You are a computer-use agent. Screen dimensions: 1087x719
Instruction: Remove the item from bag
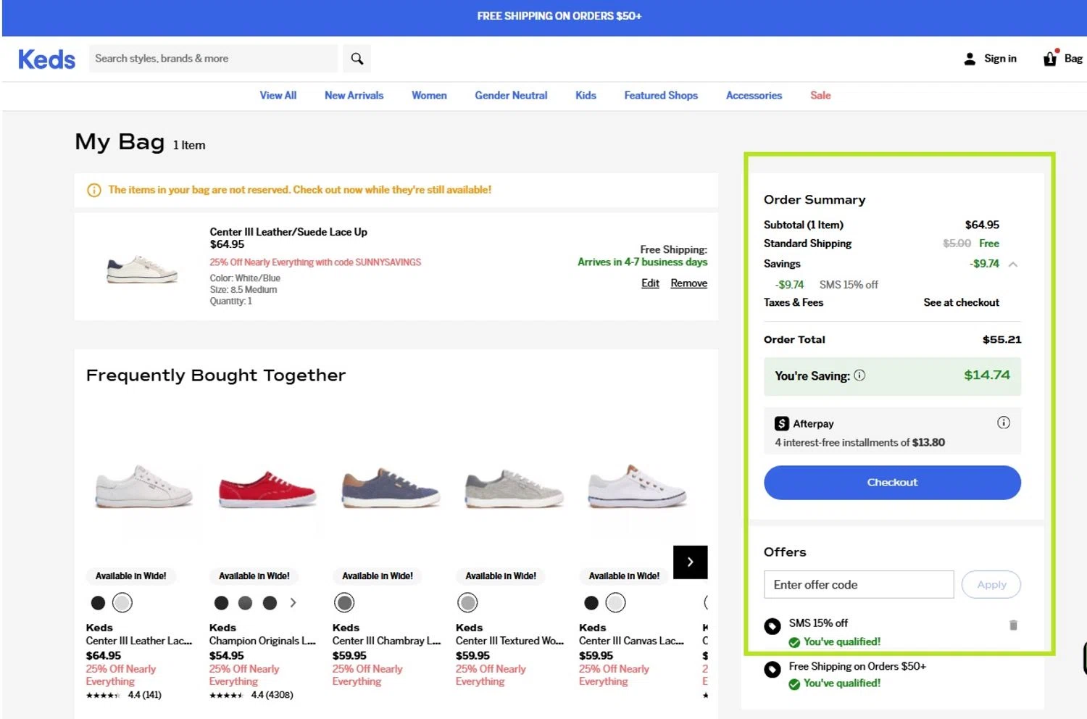(688, 283)
